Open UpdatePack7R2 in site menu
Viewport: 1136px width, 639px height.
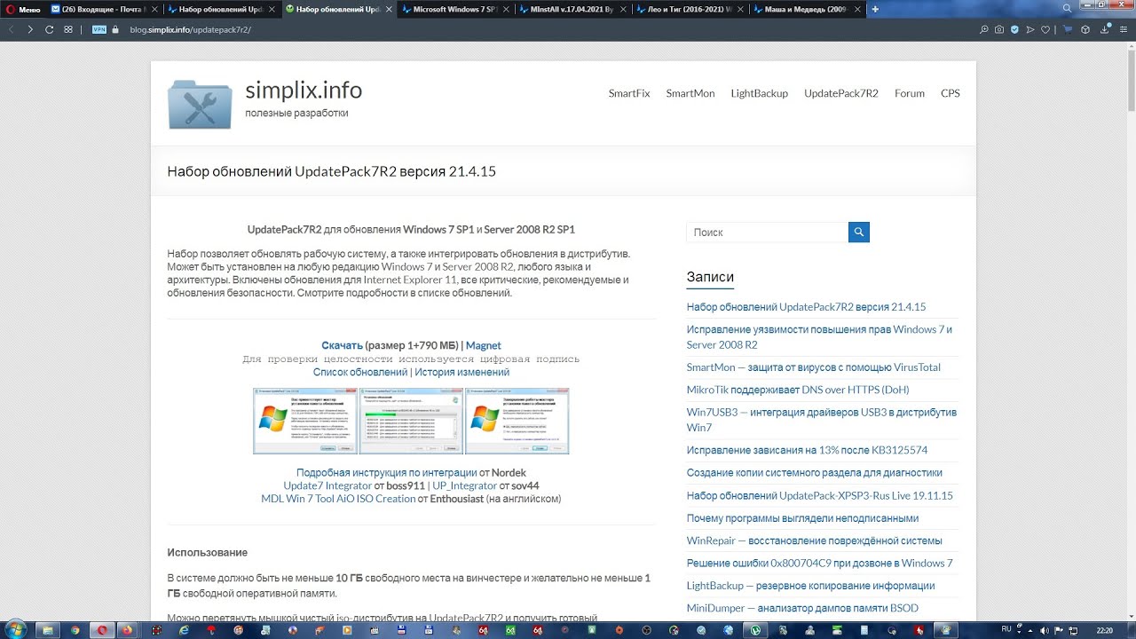tap(841, 93)
